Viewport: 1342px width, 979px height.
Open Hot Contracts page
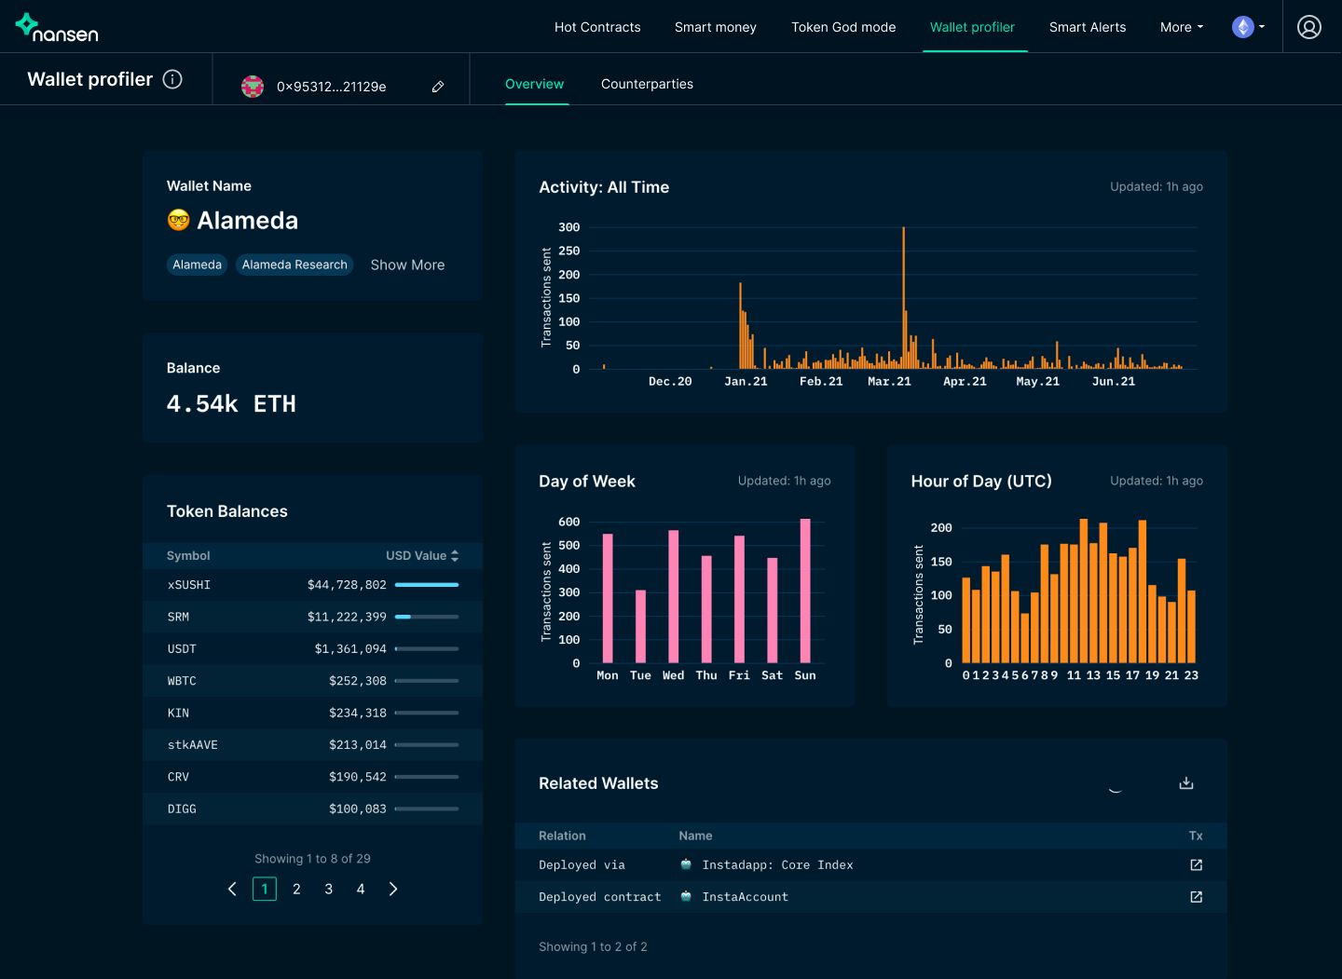point(597,27)
